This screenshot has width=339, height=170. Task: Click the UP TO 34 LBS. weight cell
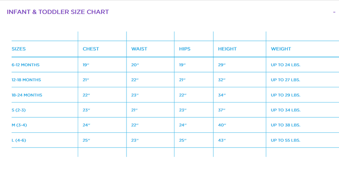pos(285,110)
